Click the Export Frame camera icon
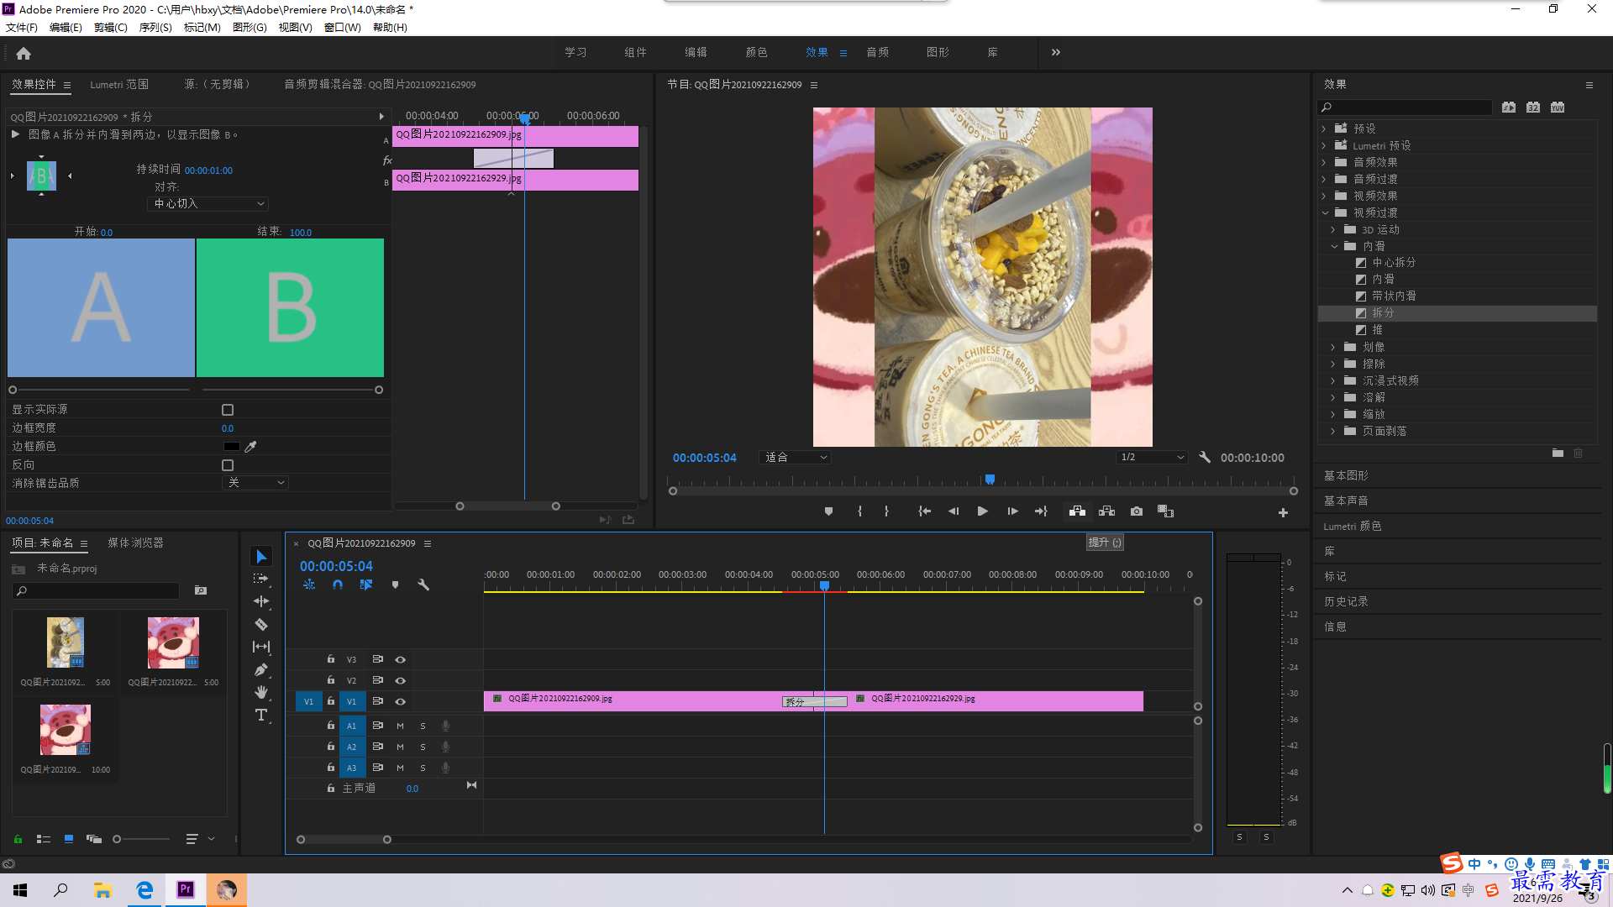 click(1137, 511)
